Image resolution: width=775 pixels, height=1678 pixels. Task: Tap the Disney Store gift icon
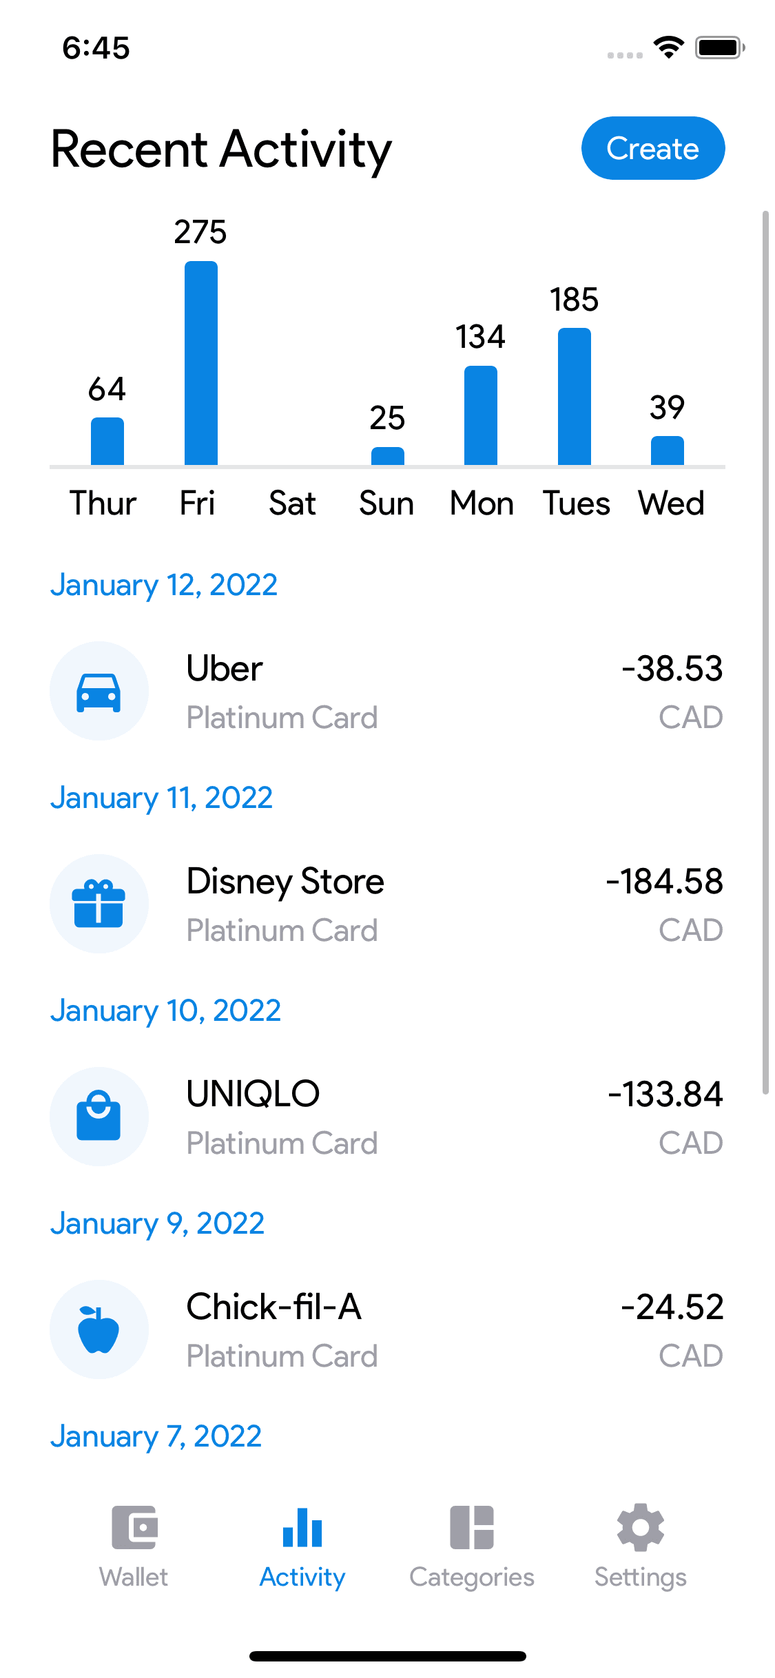pos(99,904)
